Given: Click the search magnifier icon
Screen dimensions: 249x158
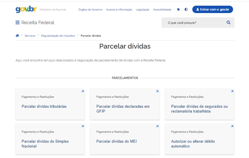Looking at the screenshot, I should [x=228, y=22].
